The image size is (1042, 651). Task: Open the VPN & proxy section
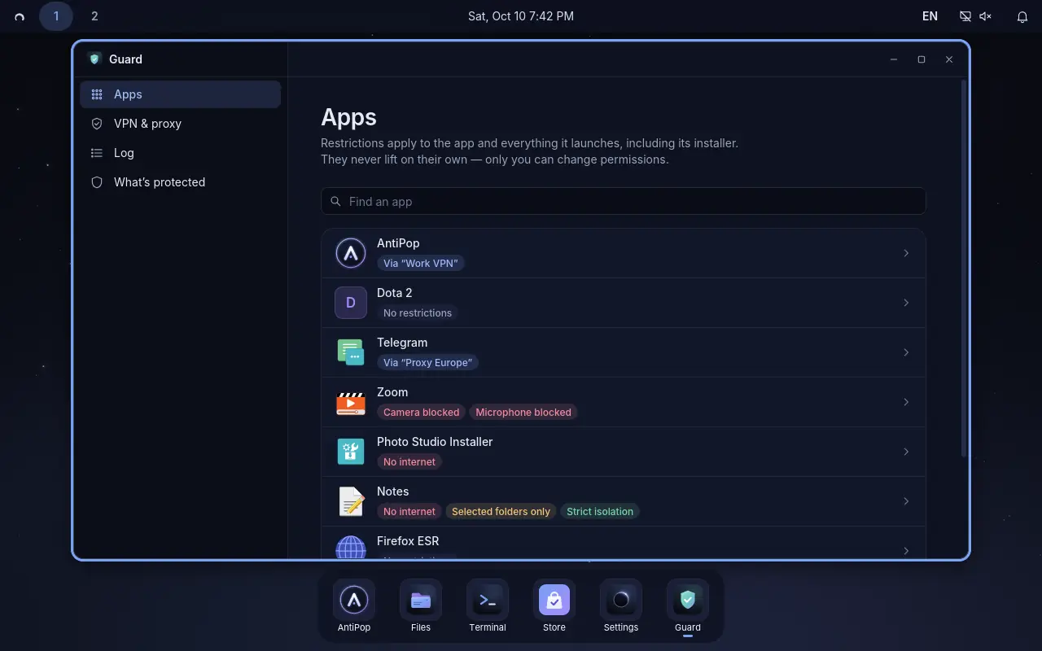[180, 124]
